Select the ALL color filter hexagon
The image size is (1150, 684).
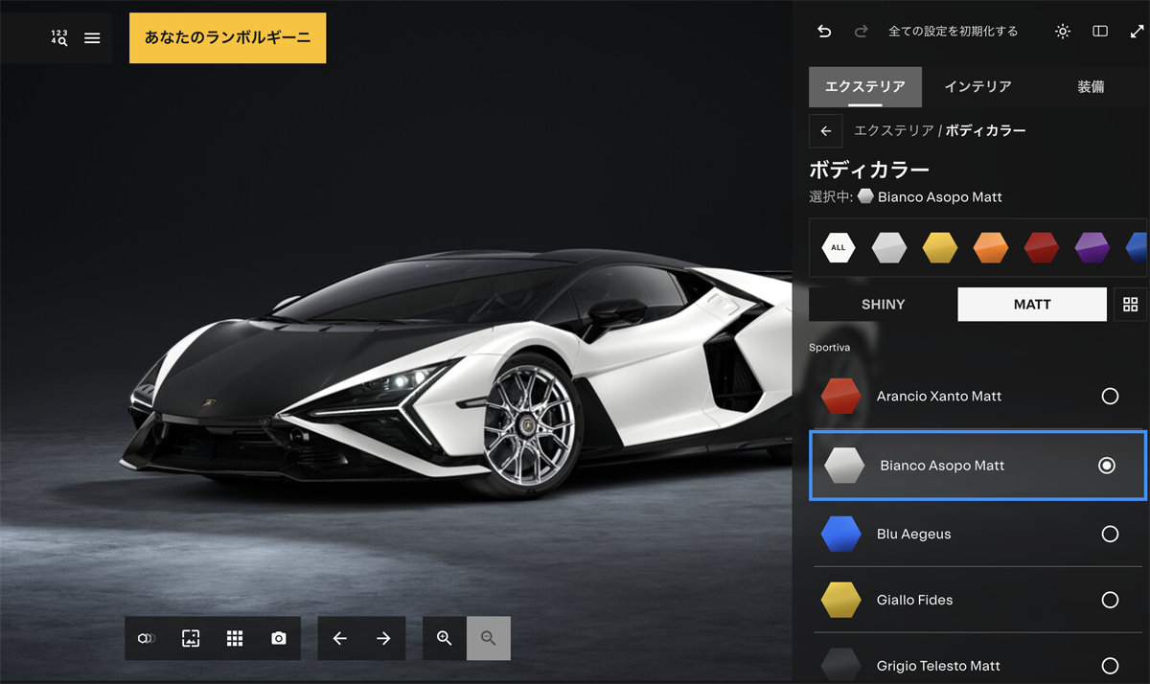point(839,247)
